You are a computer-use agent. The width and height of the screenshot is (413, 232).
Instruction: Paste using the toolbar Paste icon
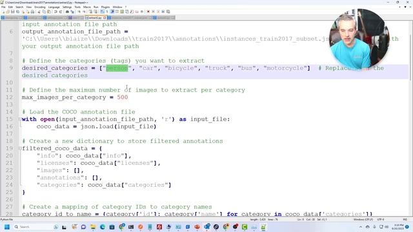pos(49,12)
